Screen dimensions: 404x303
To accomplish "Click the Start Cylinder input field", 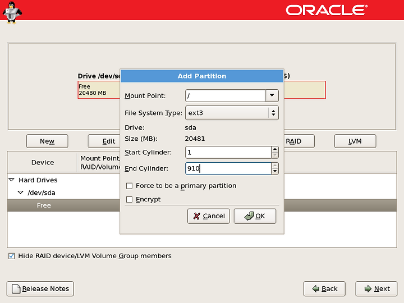I will pos(228,152).
